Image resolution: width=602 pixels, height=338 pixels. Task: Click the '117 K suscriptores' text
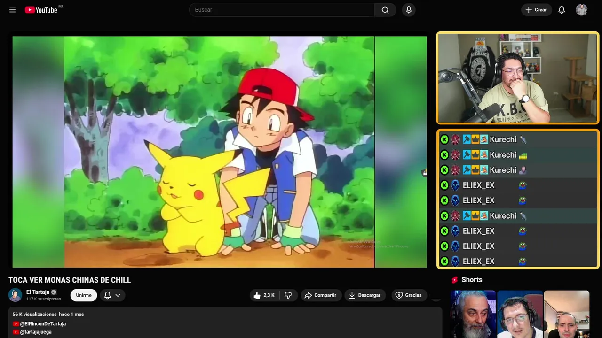(44, 299)
